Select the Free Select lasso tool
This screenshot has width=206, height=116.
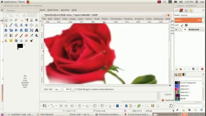pos(16,20)
